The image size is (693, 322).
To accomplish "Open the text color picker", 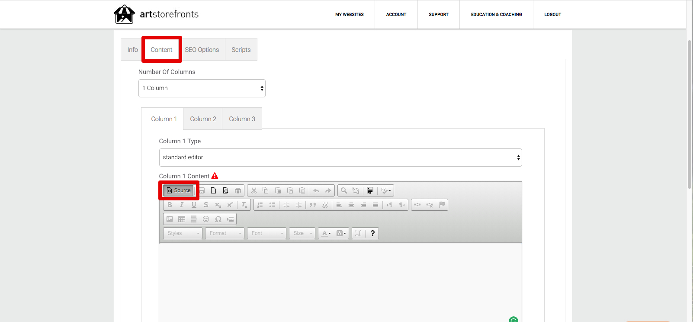I will (x=327, y=233).
